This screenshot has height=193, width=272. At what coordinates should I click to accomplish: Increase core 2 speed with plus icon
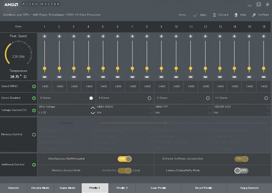click(x=59, y=36)
